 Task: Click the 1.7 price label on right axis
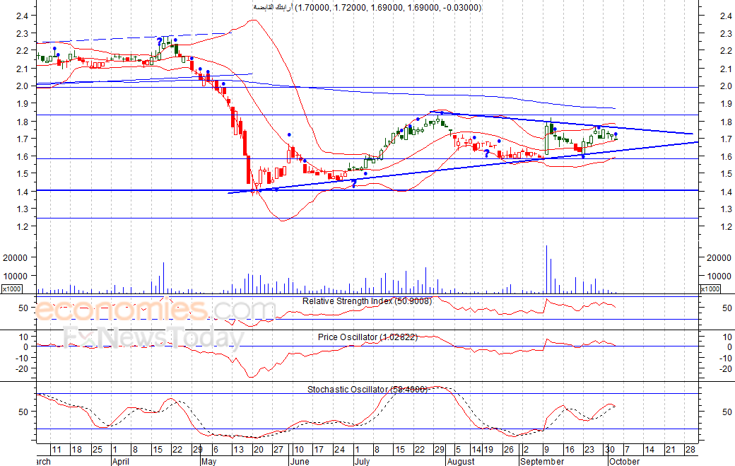point(726,139)
